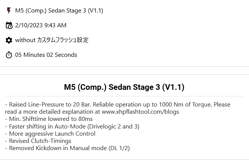Click the bold M5 Sedan Stage 3 heading
This screenshot has width=249, height=166.
pos(124,87)
